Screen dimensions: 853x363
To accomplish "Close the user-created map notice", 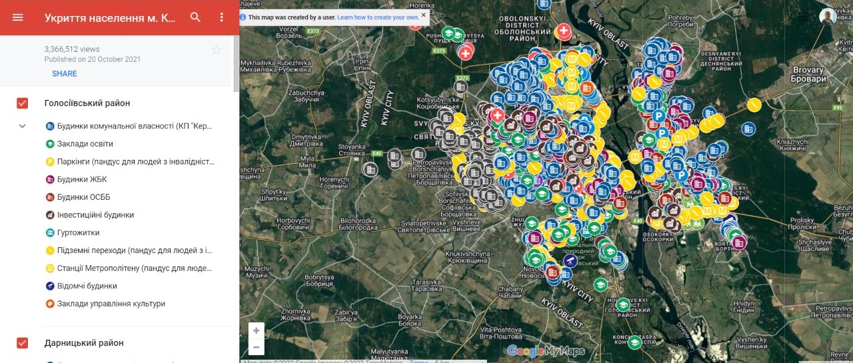I will [x=423, y=15].
